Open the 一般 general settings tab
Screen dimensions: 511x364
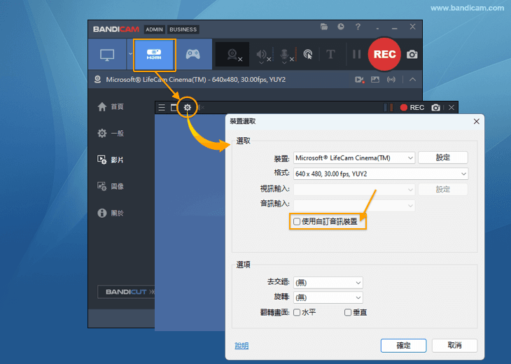111,133
